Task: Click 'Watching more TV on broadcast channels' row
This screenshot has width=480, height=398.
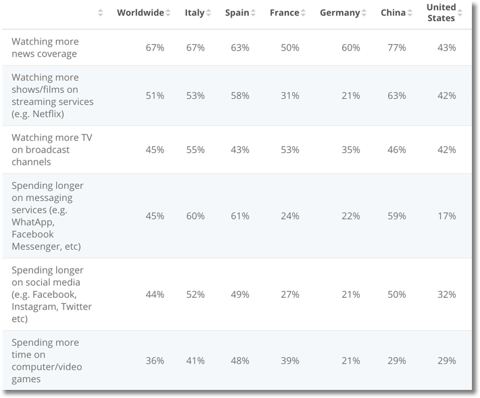Action: [x=237, y=150]
